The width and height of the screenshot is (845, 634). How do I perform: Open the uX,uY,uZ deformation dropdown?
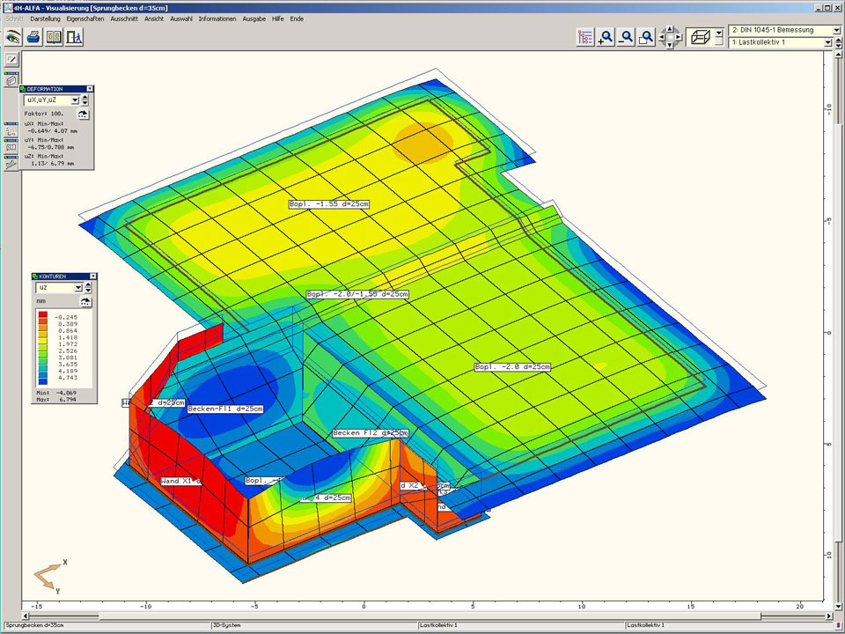pos(75,100)
